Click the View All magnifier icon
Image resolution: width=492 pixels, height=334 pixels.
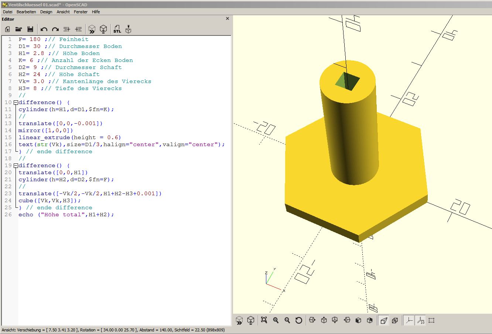(264, 320)
